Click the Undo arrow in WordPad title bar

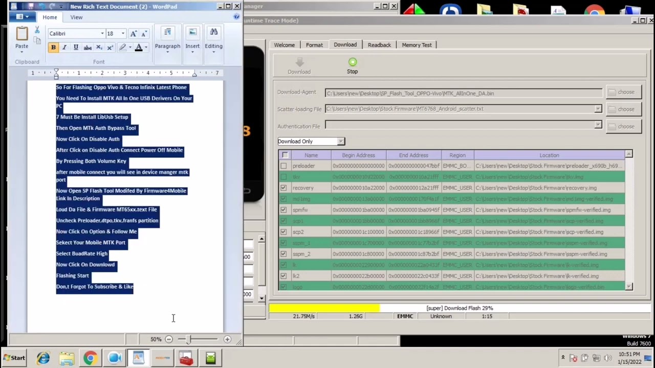point(41,6)
